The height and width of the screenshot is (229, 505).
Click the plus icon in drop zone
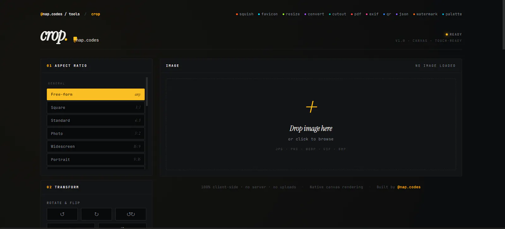point(312,107)
